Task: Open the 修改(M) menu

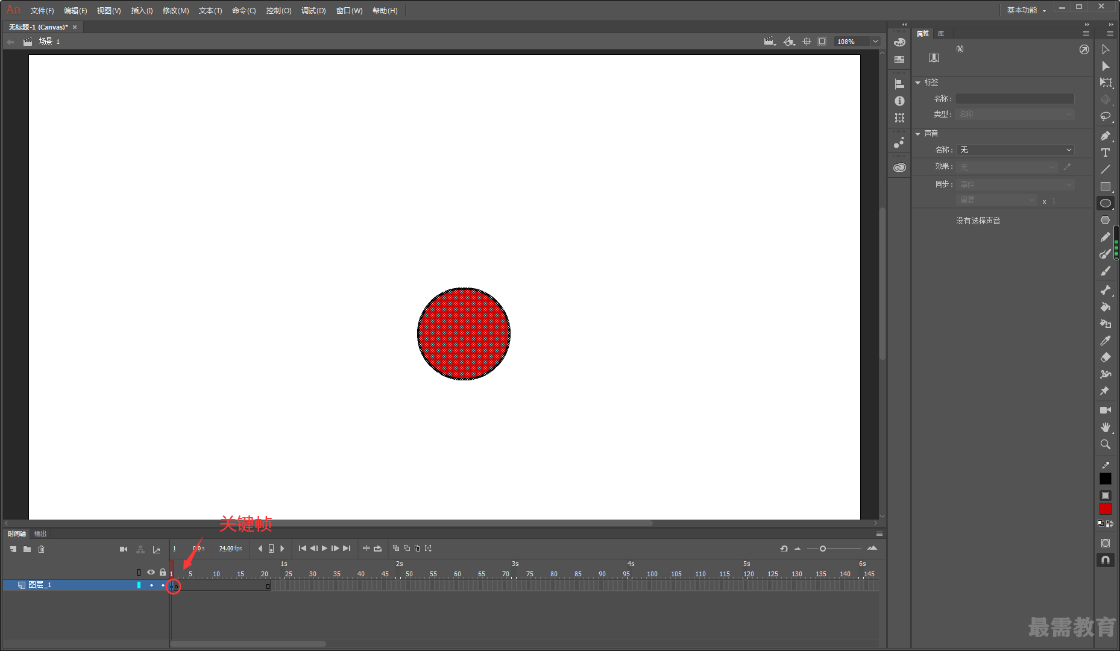Action: (176, 11)
